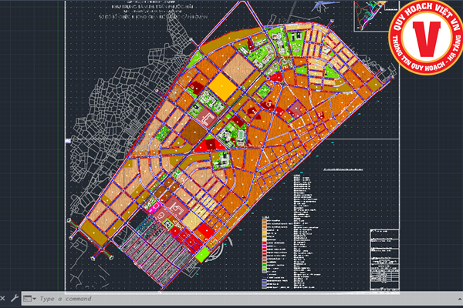Select the location inset map at top right

pos(371,15)
